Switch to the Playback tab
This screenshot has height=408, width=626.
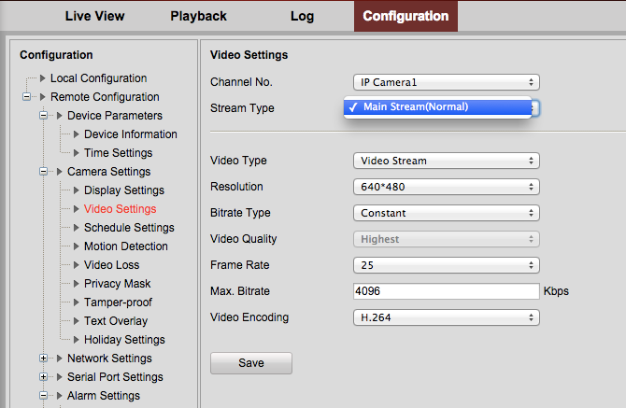point(198,16)
